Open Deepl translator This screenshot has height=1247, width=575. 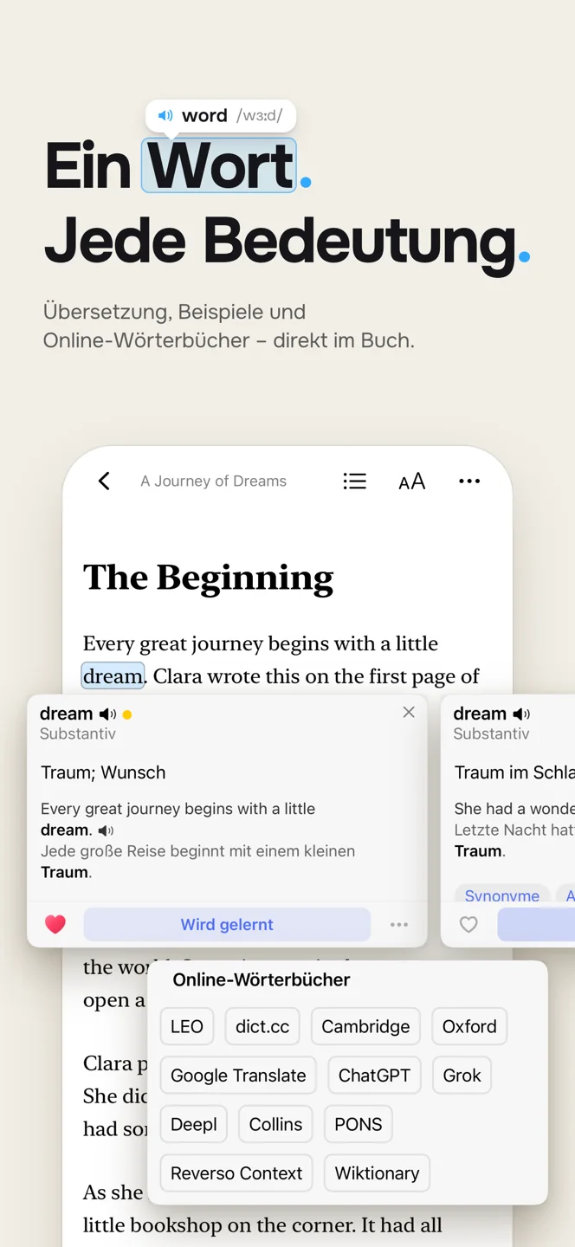pos(194,1124)
